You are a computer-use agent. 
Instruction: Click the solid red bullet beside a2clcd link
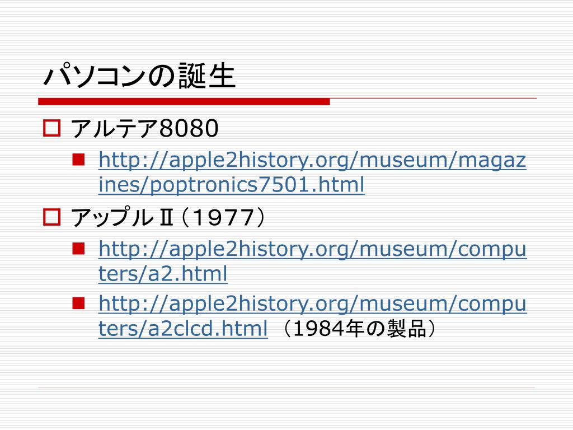click(78, 303)
